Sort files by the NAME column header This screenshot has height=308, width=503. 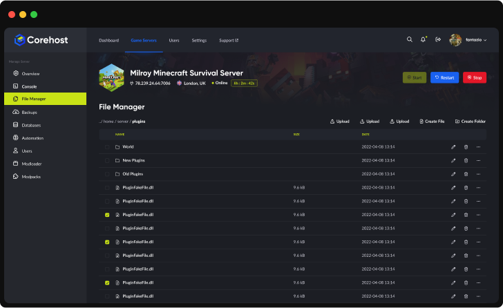[120, 134]
